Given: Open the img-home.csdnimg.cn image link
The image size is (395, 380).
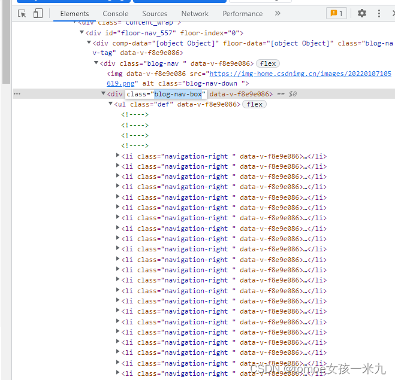Looking at the screenshot, I should tap(300, 74).
